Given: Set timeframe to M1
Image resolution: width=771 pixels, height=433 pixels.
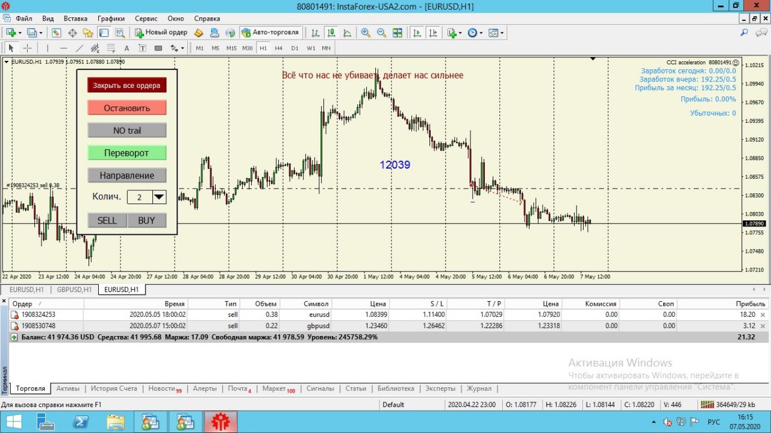Looking at the screenshot, I should (199, 48).
